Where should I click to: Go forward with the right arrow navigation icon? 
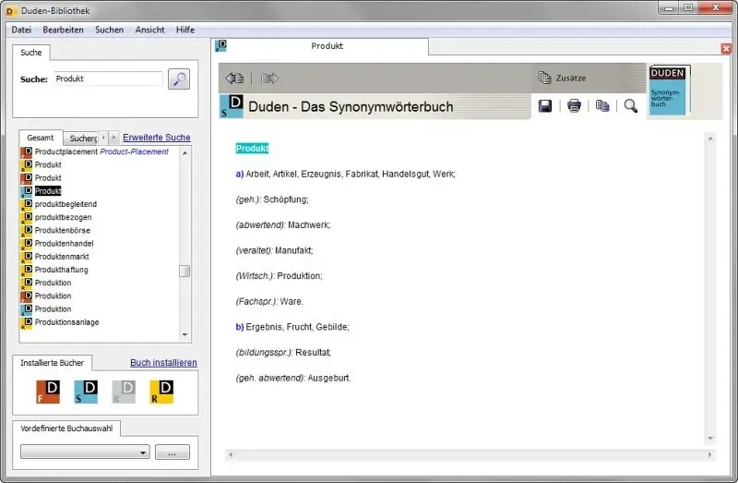(269, 78)
